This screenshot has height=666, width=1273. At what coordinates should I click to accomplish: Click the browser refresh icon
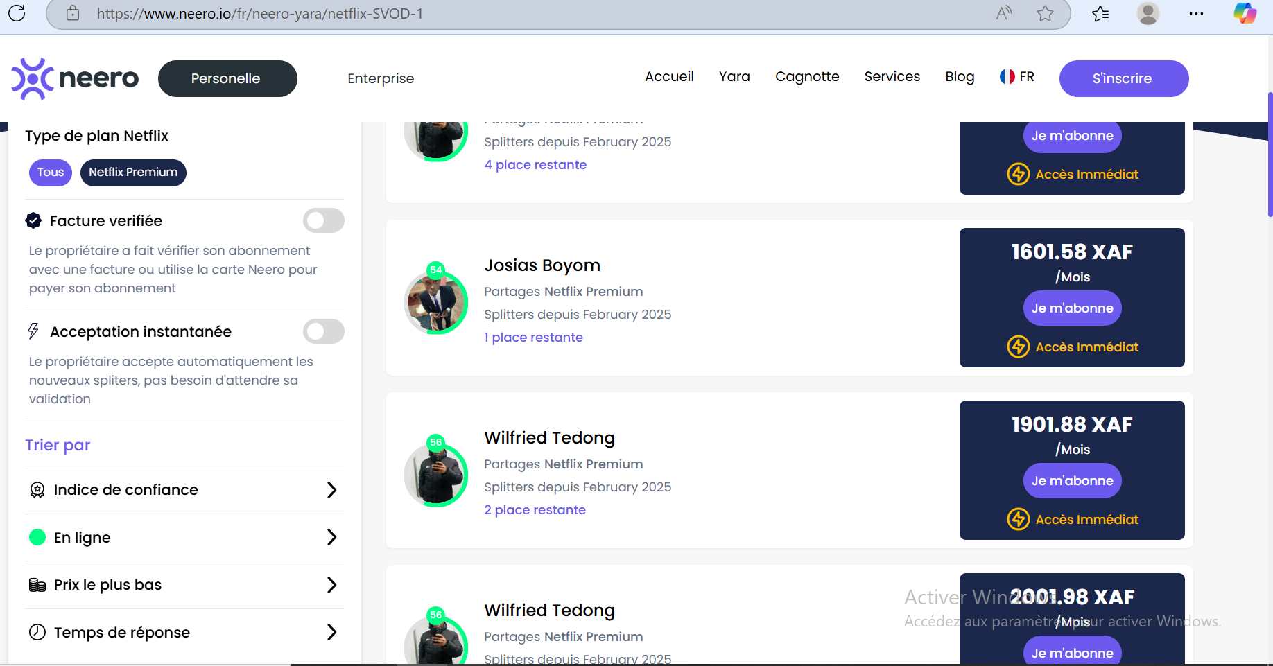point(17,12)
